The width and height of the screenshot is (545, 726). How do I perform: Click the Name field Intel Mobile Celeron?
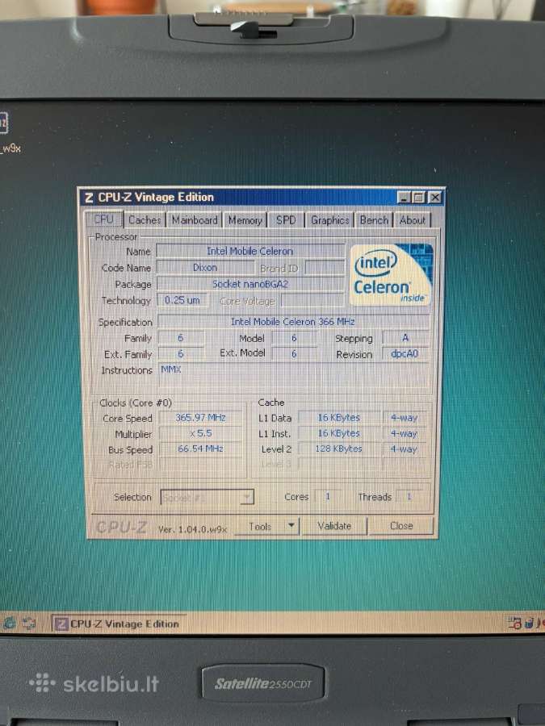(250, 252)
